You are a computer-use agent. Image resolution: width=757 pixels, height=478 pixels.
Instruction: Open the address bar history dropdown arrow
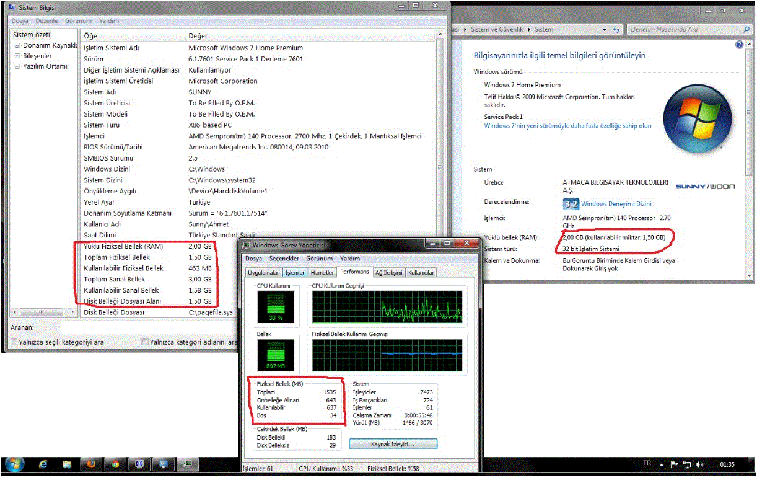pyautogui.click(x=605, y=29)
